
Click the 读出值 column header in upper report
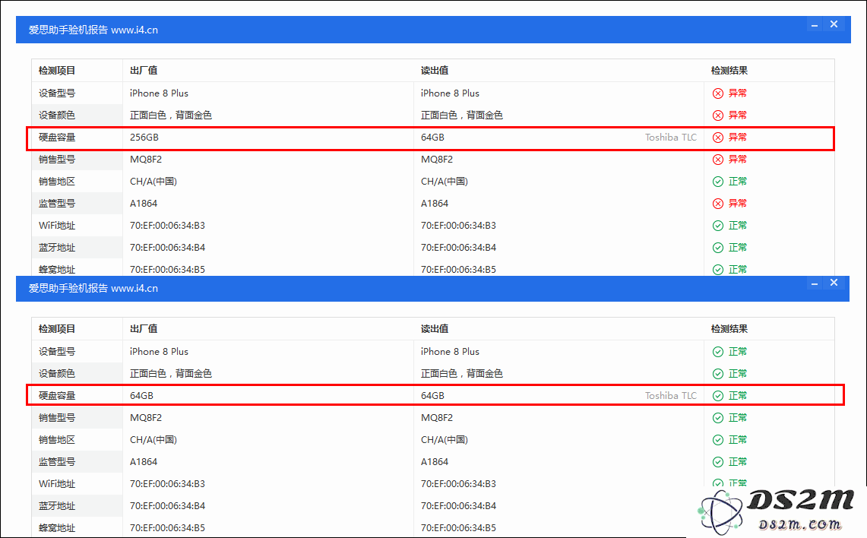point(435,71)
